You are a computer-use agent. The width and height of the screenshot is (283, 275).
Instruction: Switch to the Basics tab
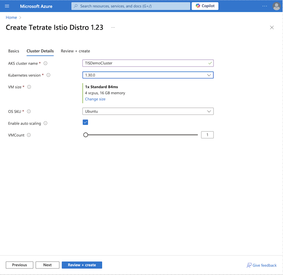click(14, 51)
